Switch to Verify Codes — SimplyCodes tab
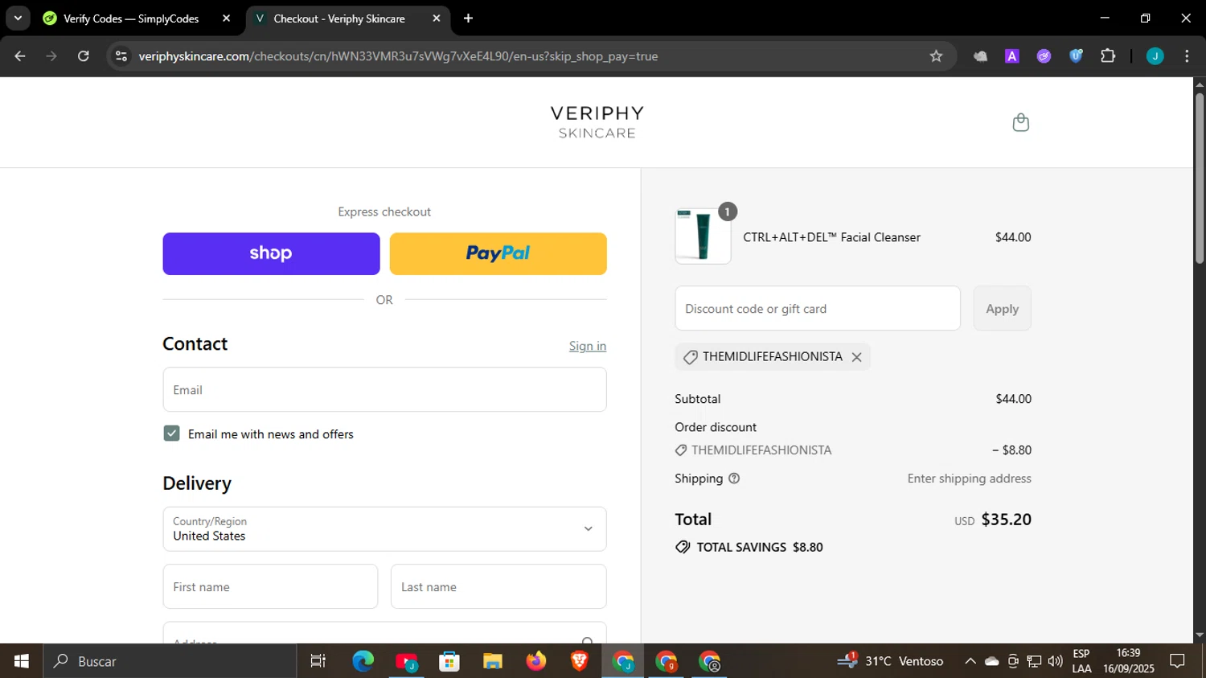Viewport: 1206px width, 678px height. point(130,18)
